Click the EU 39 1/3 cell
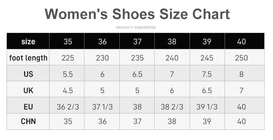 coord(207,107)
